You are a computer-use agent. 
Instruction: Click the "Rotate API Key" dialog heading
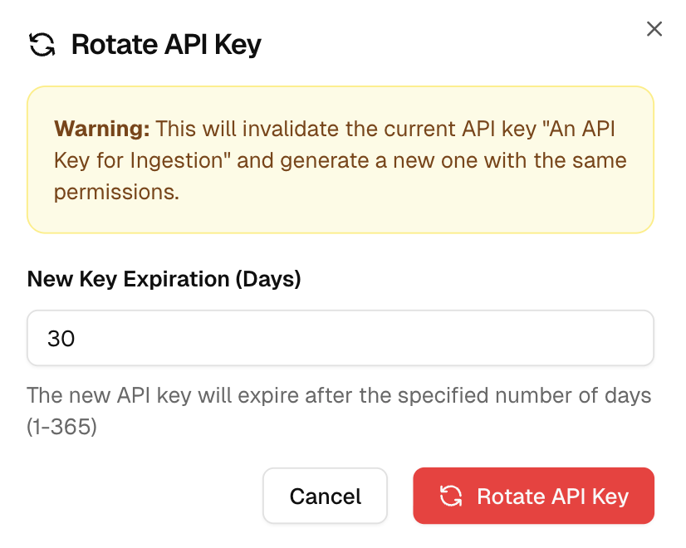pos(166,45)
